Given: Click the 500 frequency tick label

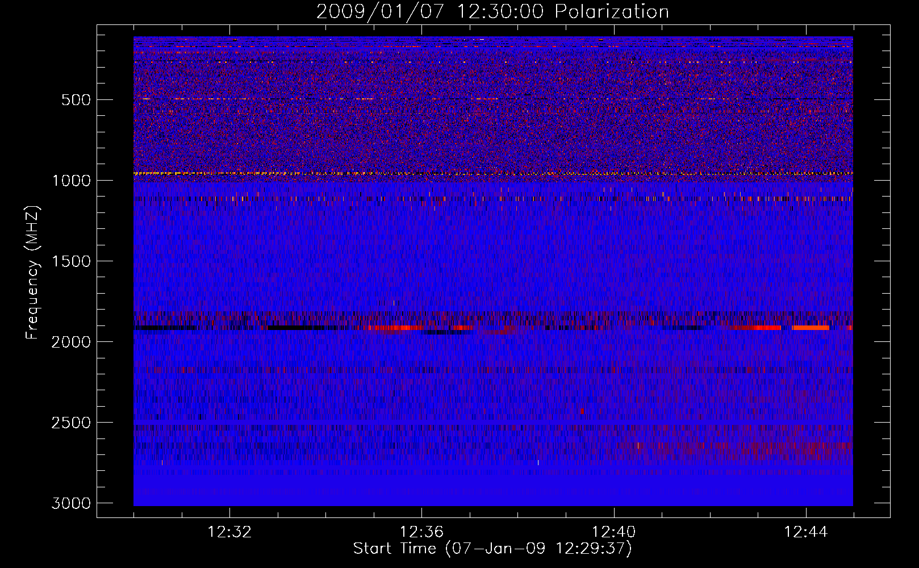Looking at the screenshot, I should [76, 100].
